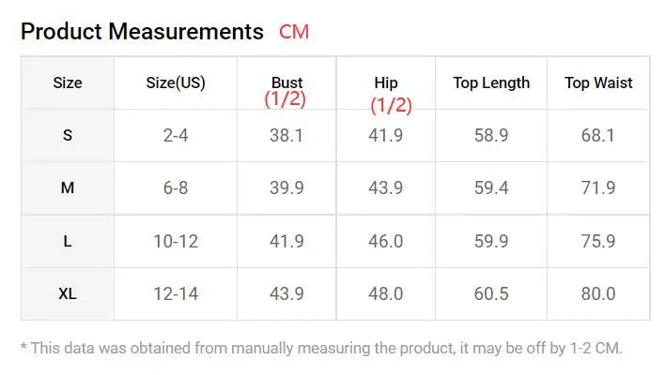Click the Size(US) column header
665x375 pixels.
click(x=176, y=82)
